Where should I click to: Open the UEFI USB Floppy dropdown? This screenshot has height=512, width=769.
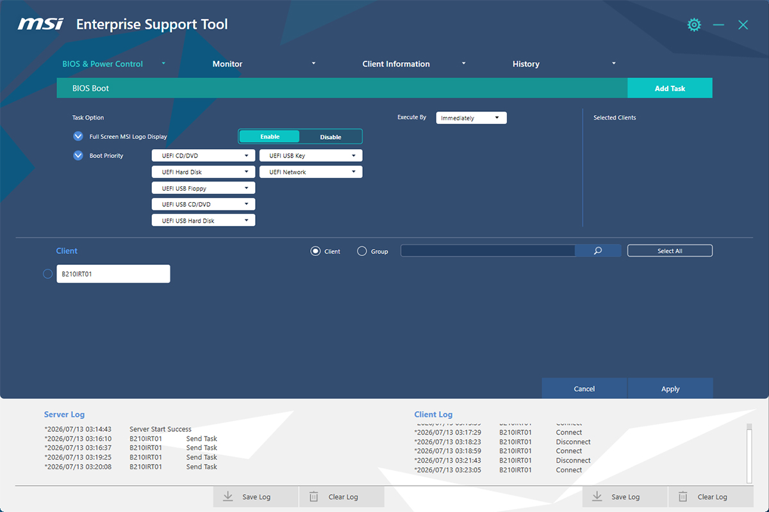tap(203, 188)
